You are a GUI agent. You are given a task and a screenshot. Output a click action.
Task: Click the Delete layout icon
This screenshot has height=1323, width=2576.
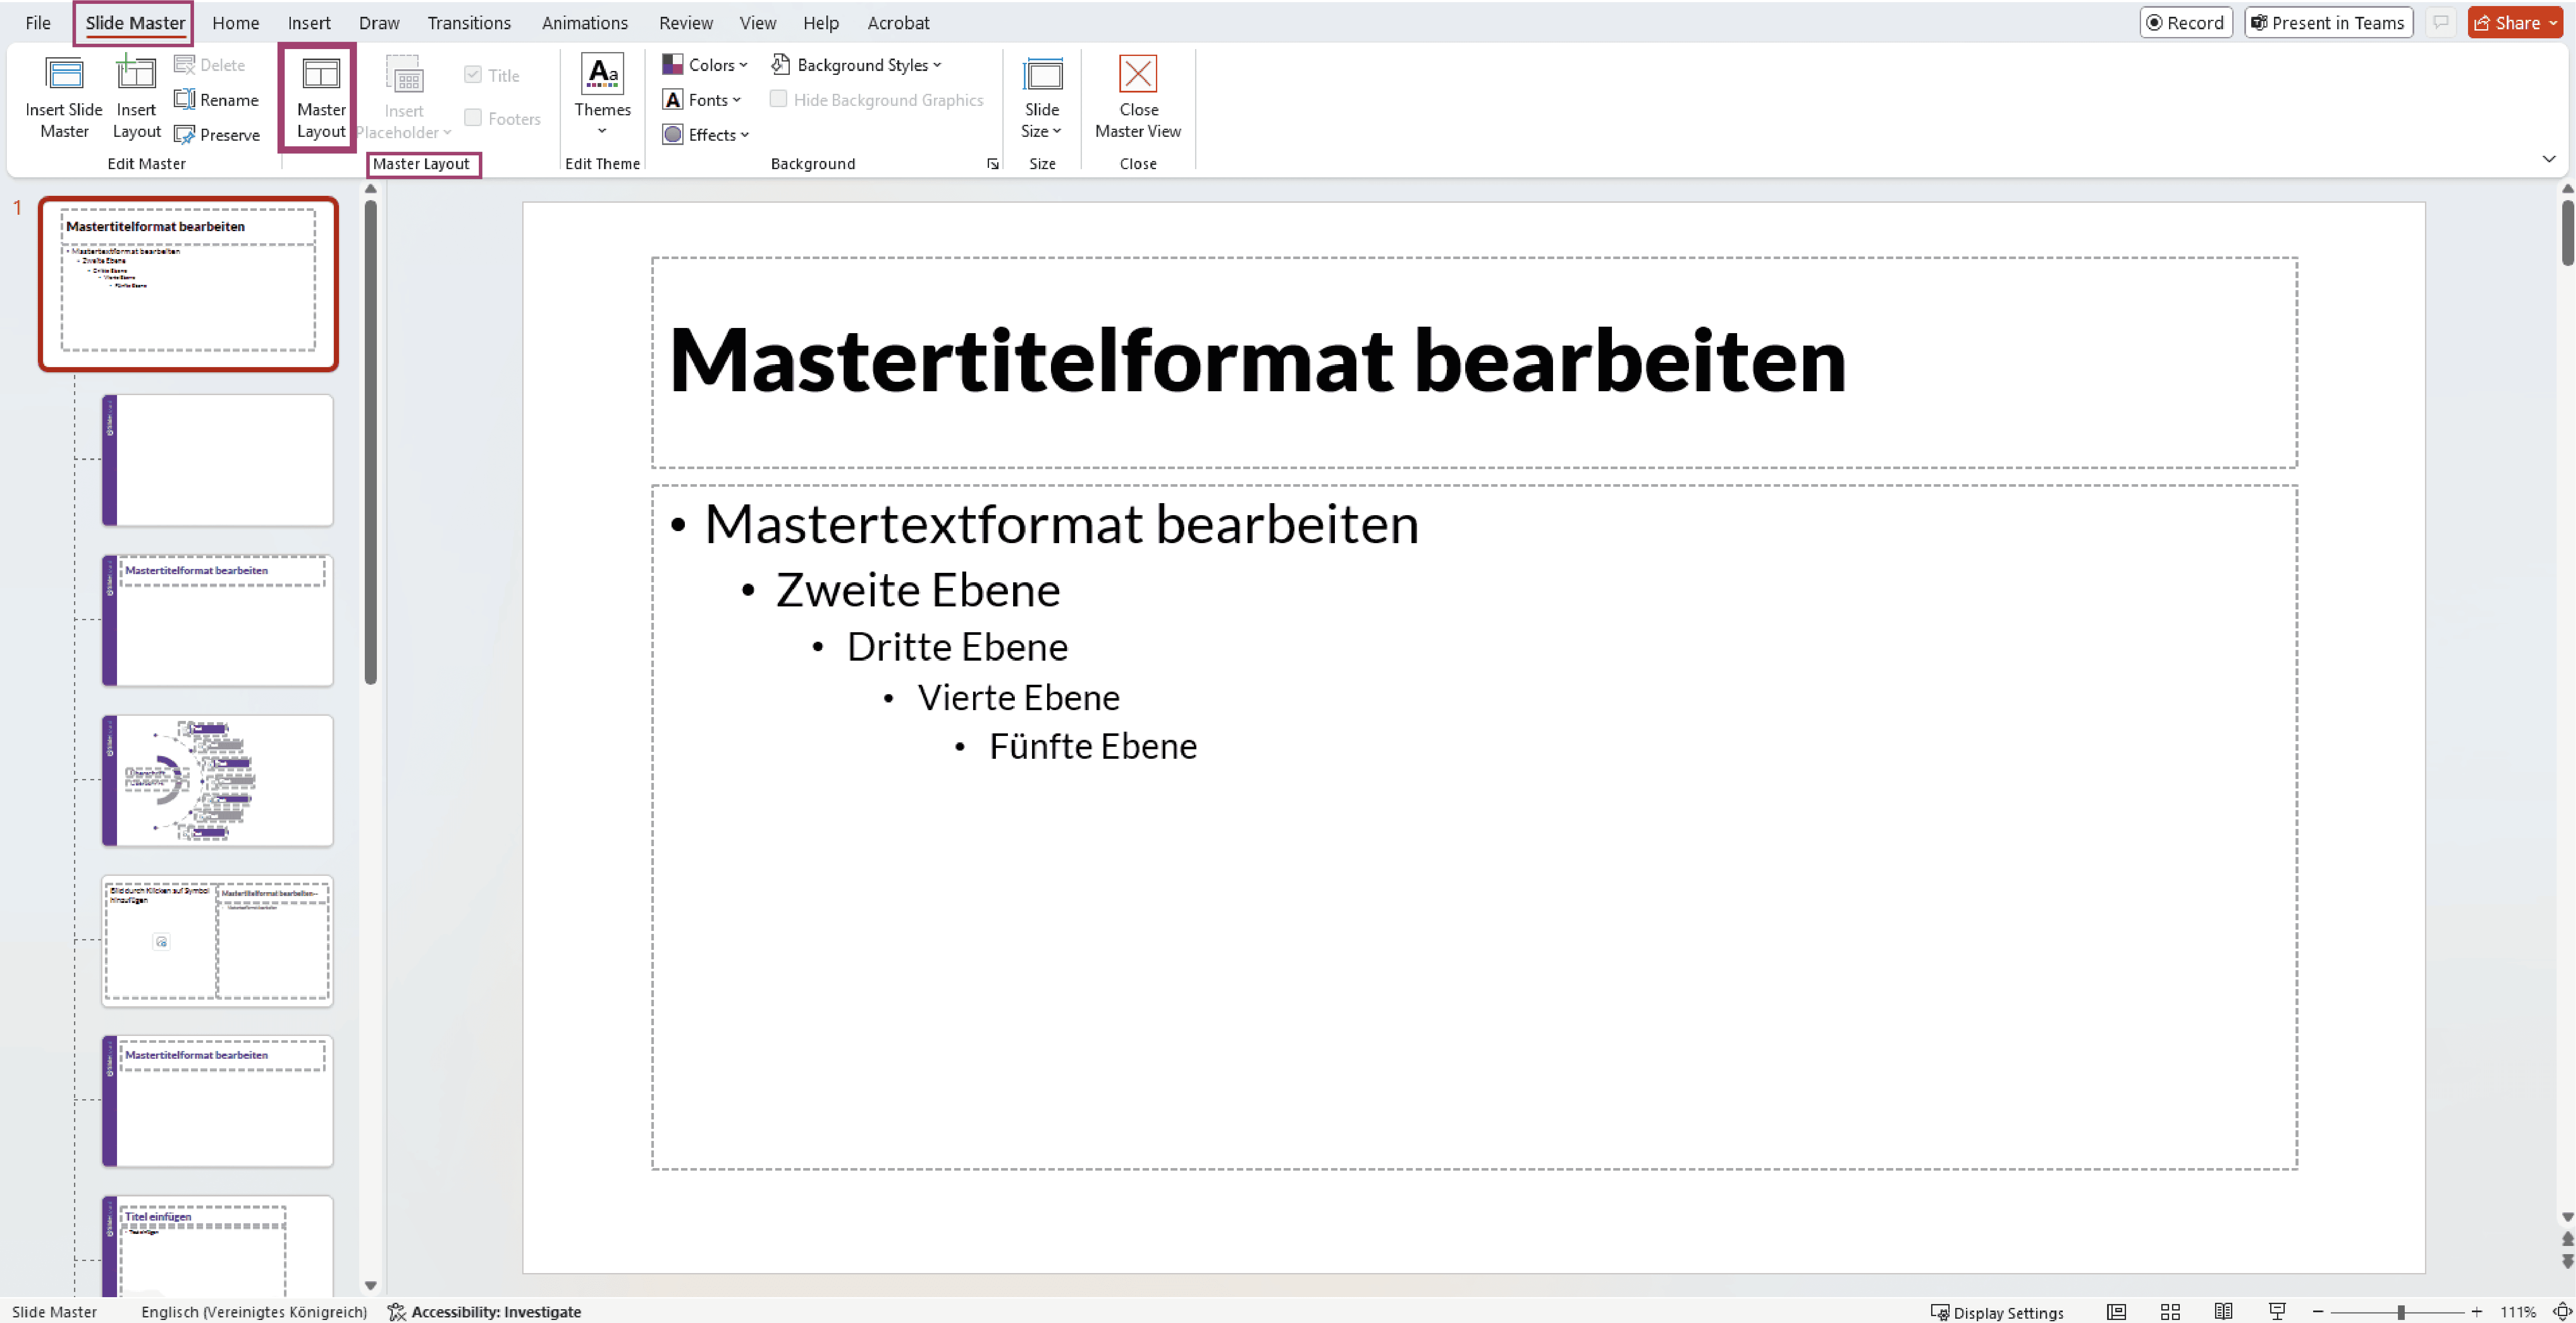click(184, 65)
